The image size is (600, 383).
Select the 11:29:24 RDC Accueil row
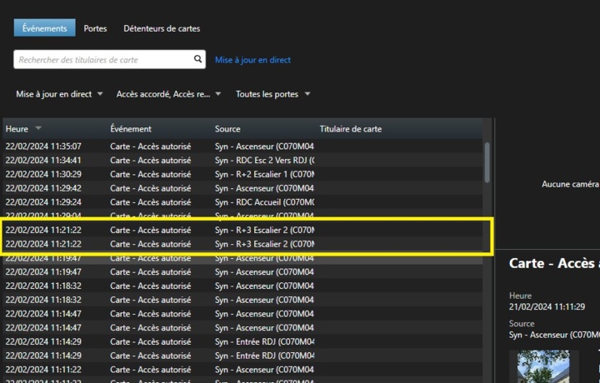coord(158,201)
